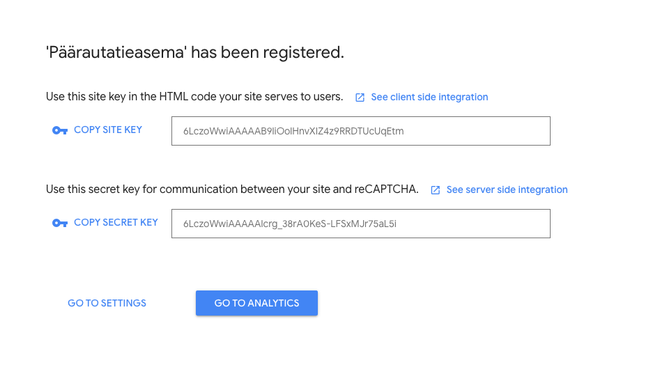The width and height of the screenshot is (660, 365).
Task: Open See client side integration link
Action: coord(429,97)
